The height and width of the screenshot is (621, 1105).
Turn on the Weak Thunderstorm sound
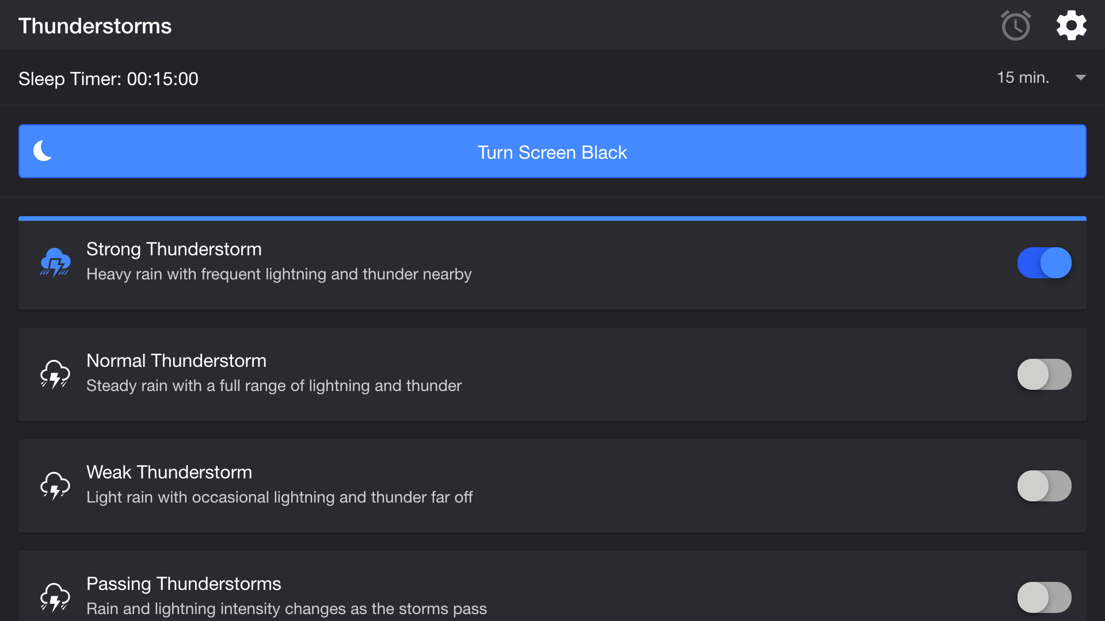pyautogui.click(x=1044, y=485)
